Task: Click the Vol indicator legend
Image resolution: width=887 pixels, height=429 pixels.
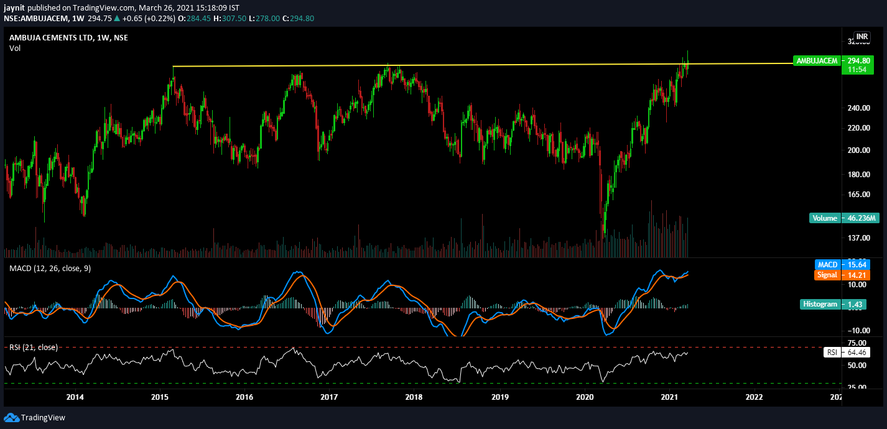Action: 15,48
